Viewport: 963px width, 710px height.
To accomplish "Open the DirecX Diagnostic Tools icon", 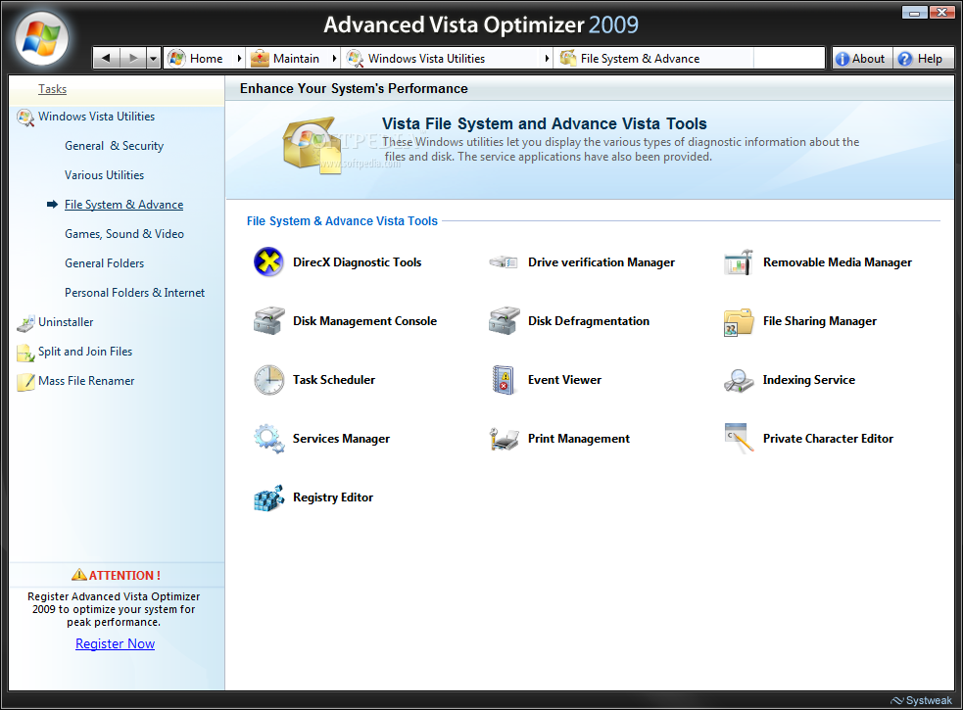I will [x=268, y=262].
